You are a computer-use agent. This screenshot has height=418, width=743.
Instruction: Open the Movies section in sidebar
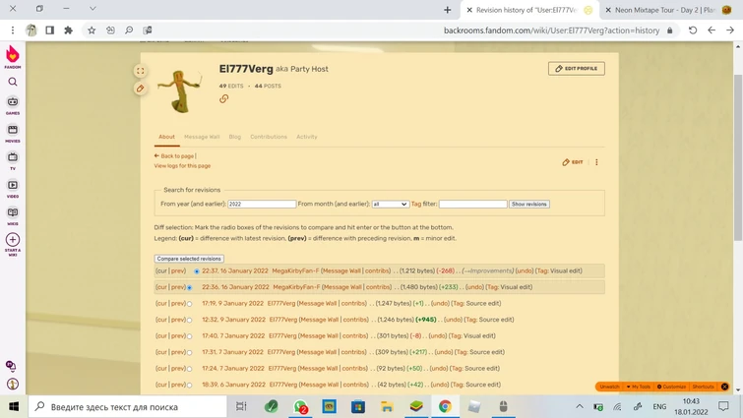pyautogui.click(x=13, y=133)
